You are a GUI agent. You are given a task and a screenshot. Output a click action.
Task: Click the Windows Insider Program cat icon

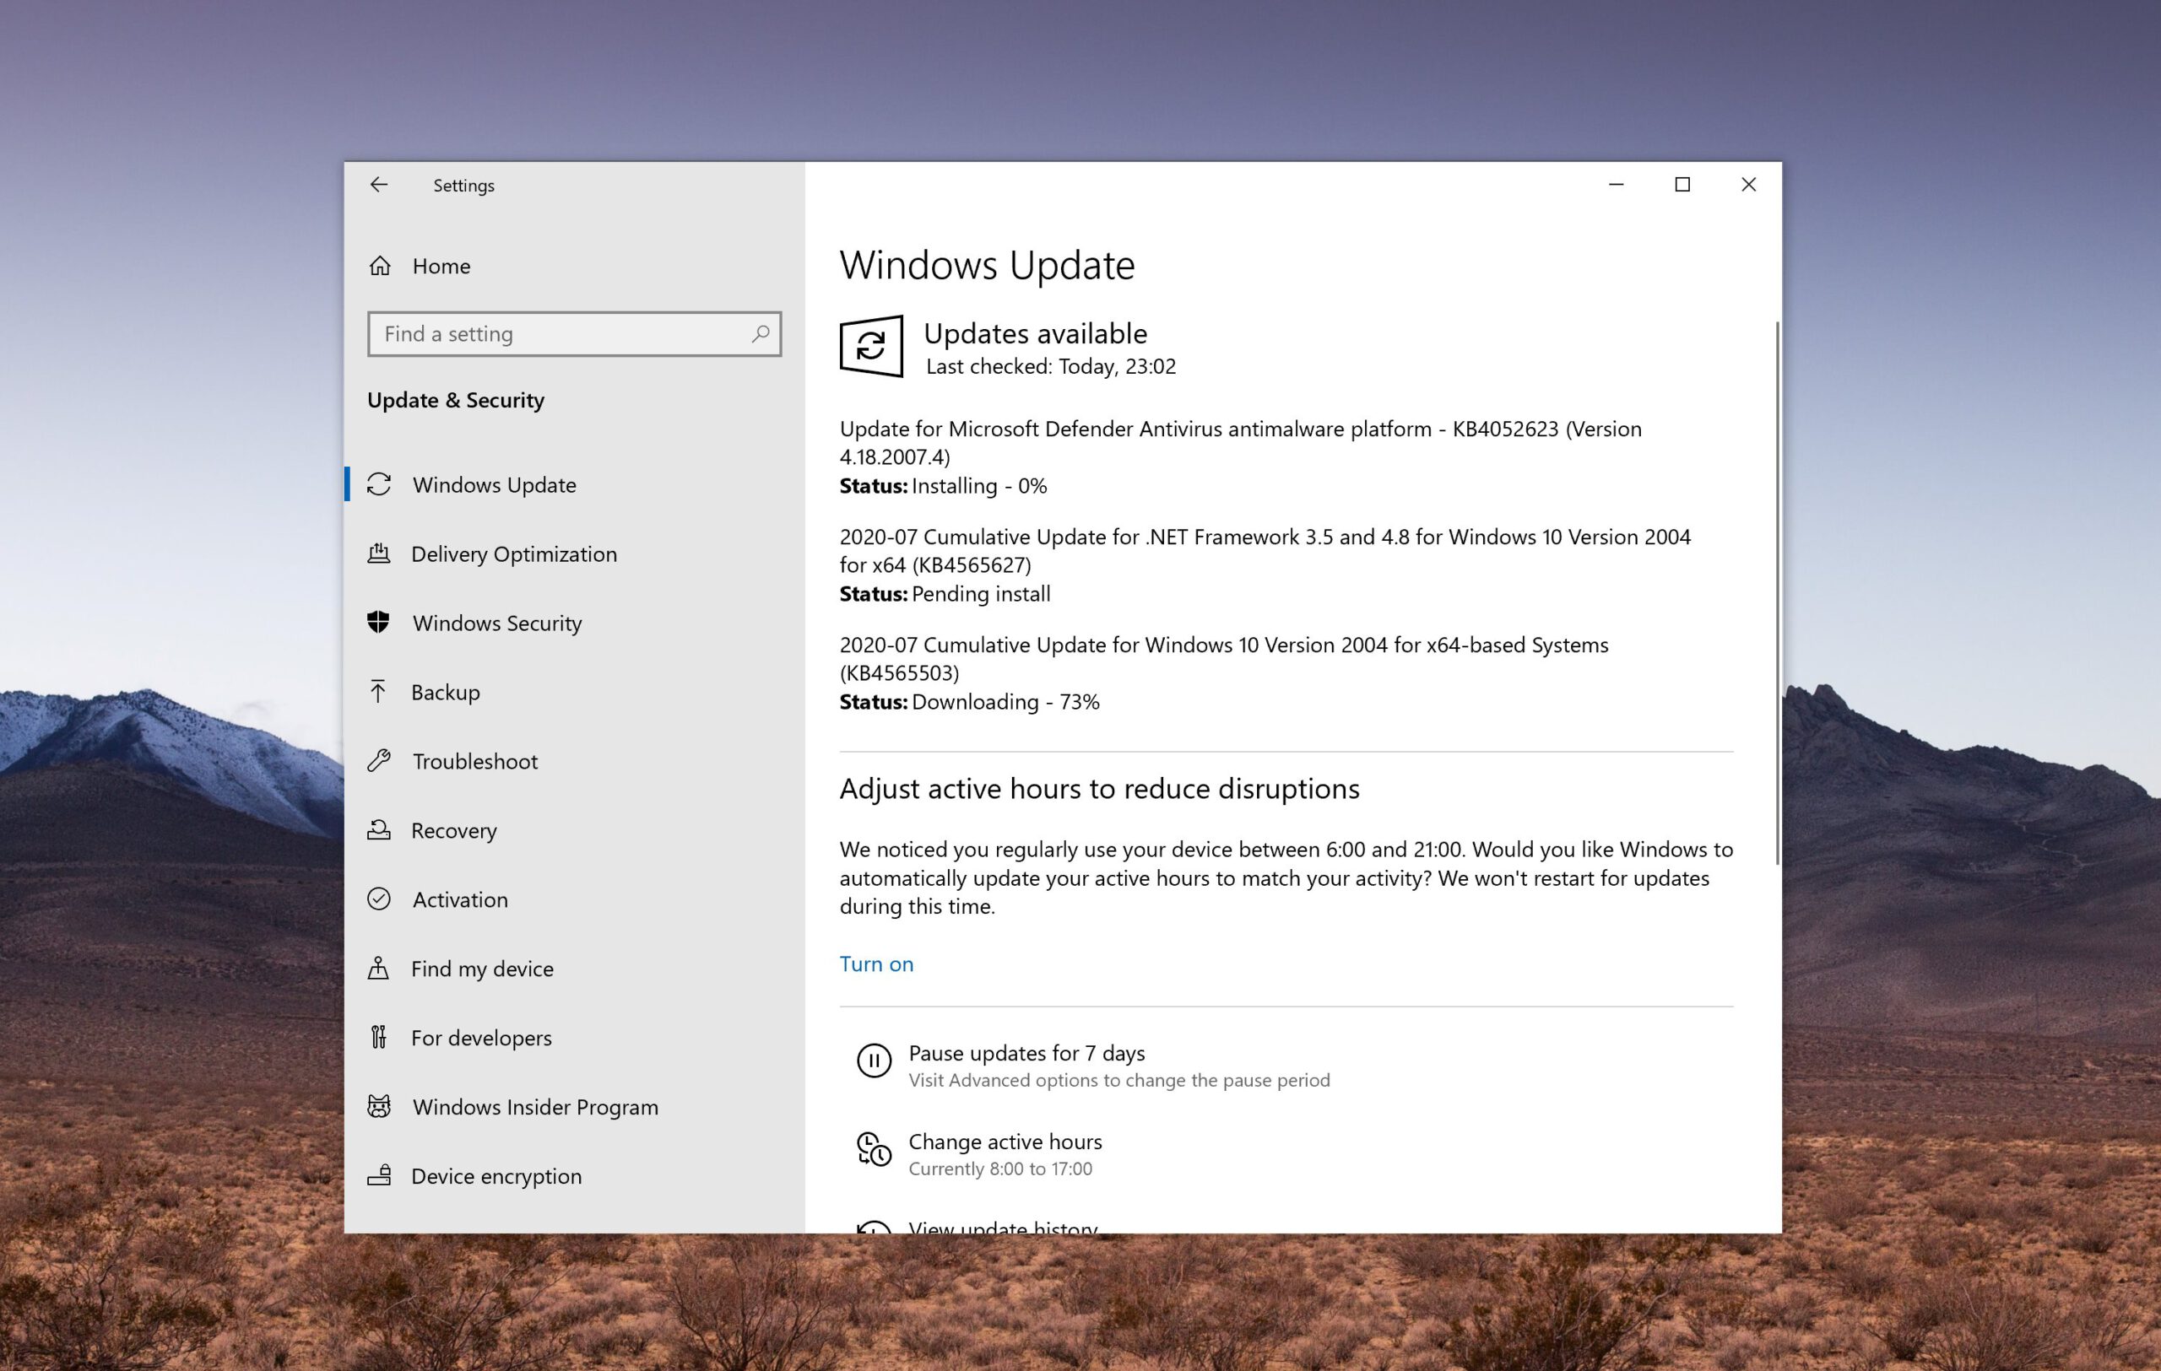point(379,1105)
